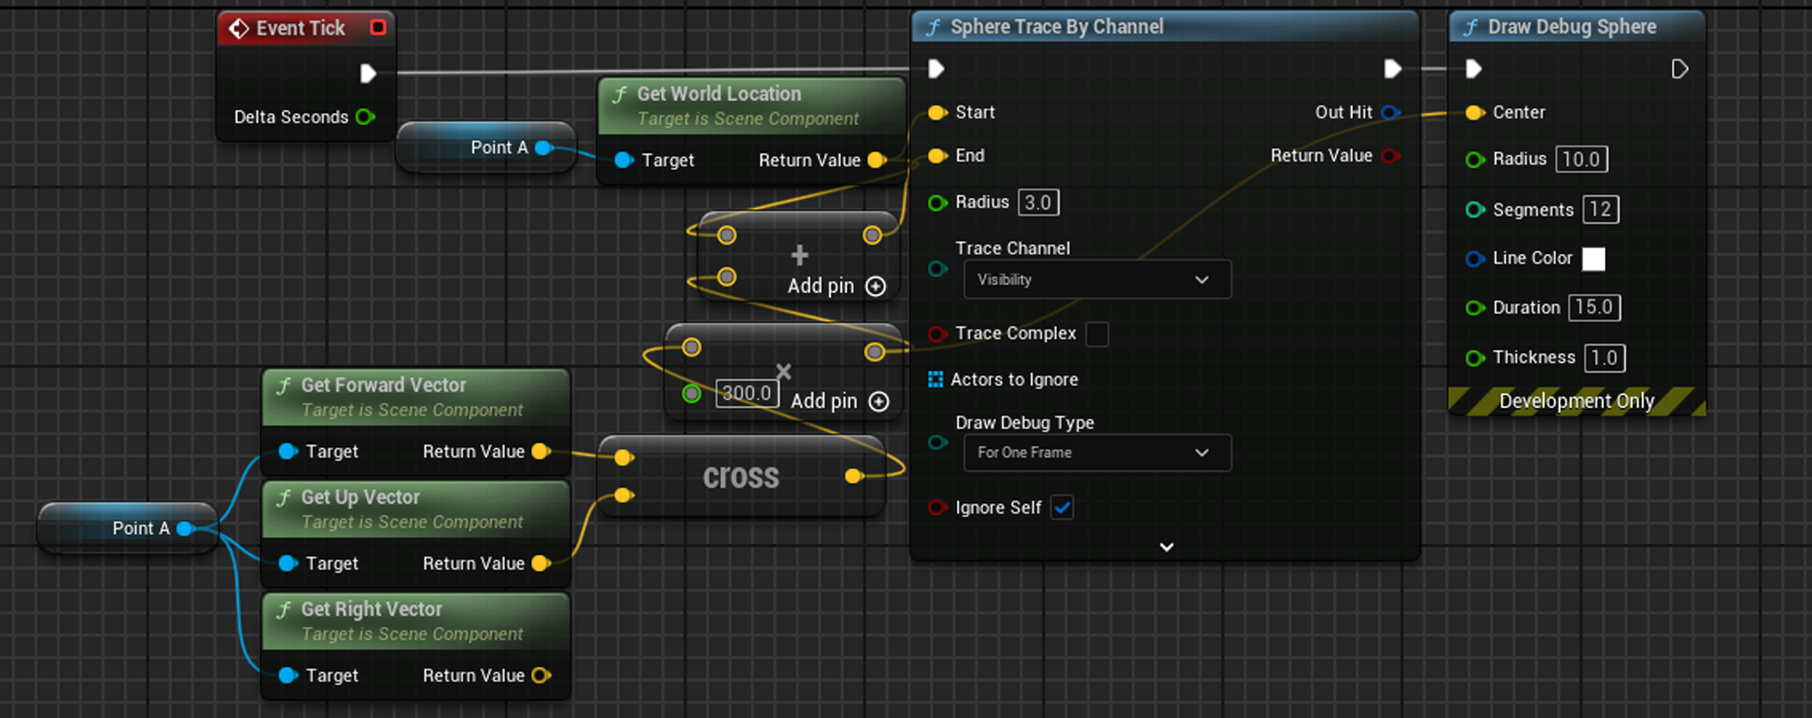
Task: Click the Sphere Trace Radius input pin
Action: pyautogui.click(x=937, y=203)
